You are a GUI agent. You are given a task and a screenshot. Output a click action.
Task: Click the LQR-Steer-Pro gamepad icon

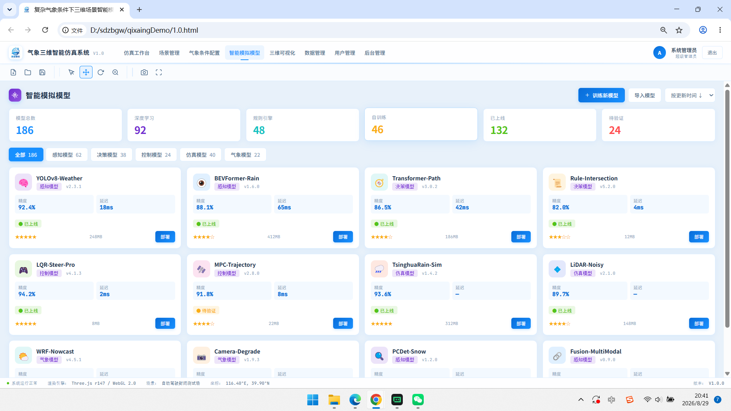23,269
